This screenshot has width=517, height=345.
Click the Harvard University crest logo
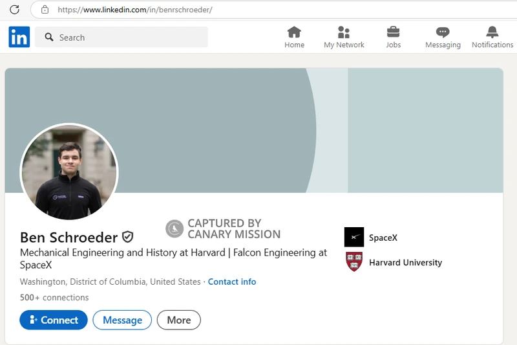354,262
